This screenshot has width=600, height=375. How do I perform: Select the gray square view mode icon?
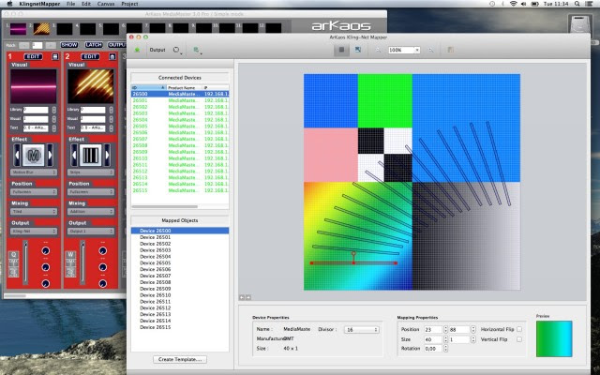341,50
